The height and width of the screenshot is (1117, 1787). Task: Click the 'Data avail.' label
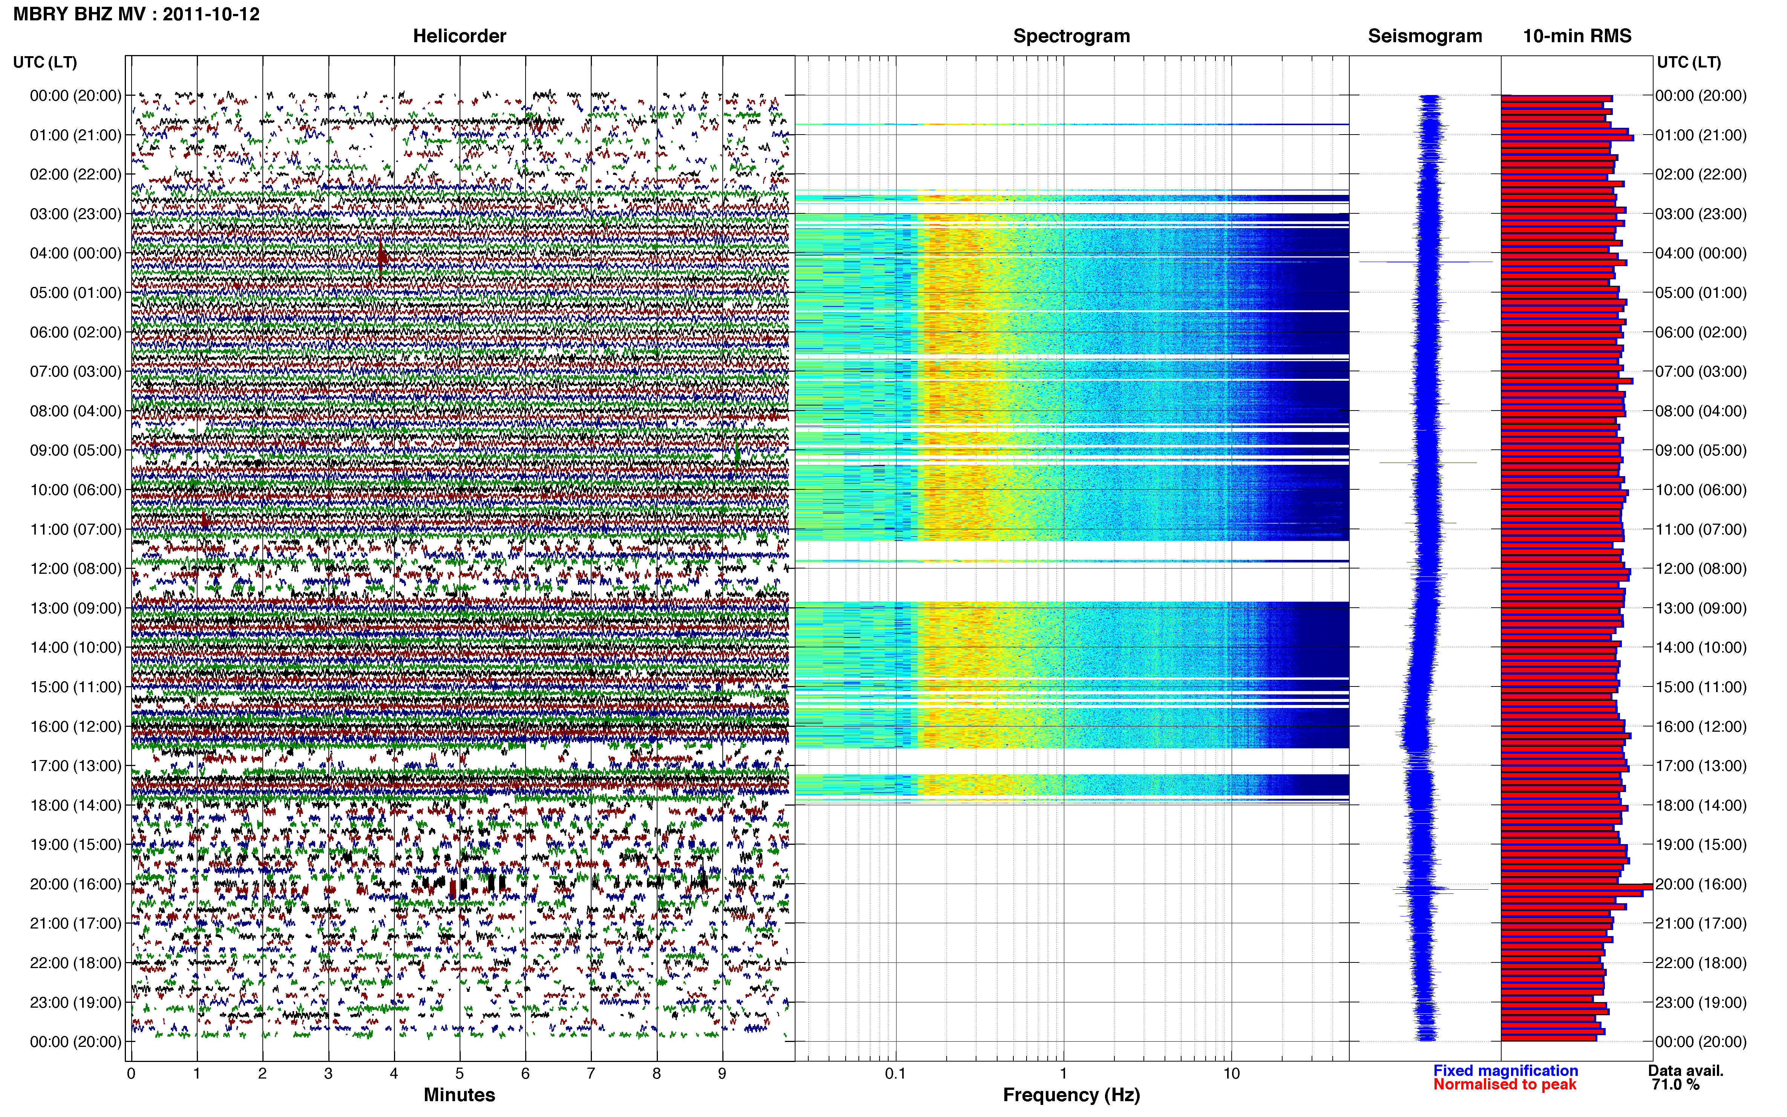coord(1686,1071)
